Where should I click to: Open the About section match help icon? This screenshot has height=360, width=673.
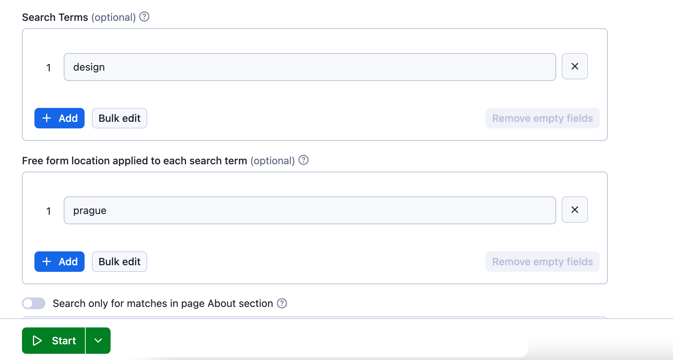[282, 303]
